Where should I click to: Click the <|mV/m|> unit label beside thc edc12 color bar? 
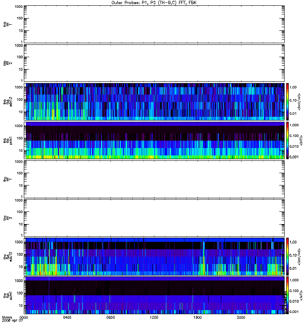pyautogui.click(x=299, y=257)
